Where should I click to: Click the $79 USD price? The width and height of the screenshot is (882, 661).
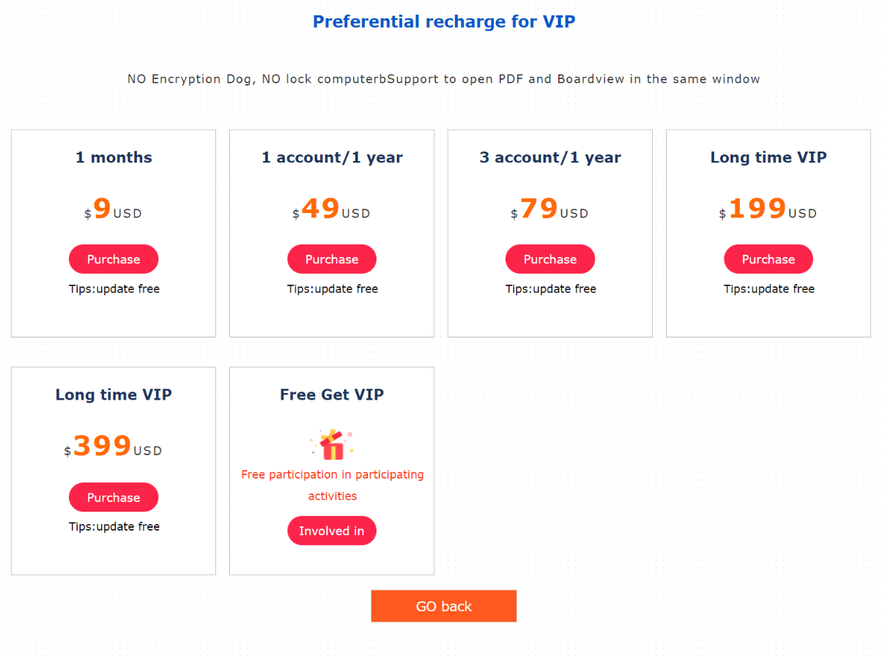[x=550, y=210]
